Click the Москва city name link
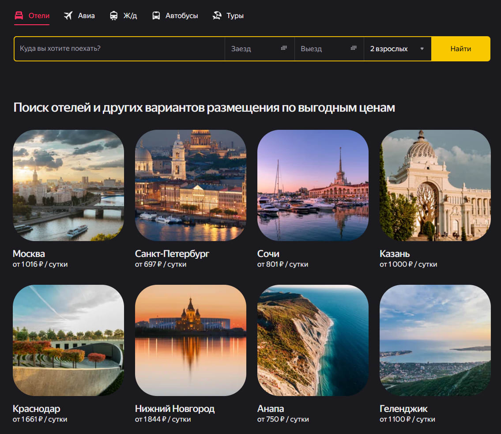This screenshot has height=434, width=501. pyautogui.click(x=29, y=254)
